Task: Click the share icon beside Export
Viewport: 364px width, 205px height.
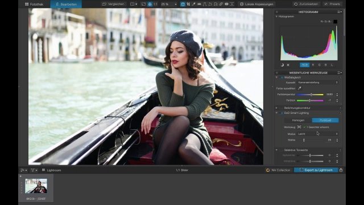Action: (341, 170)
